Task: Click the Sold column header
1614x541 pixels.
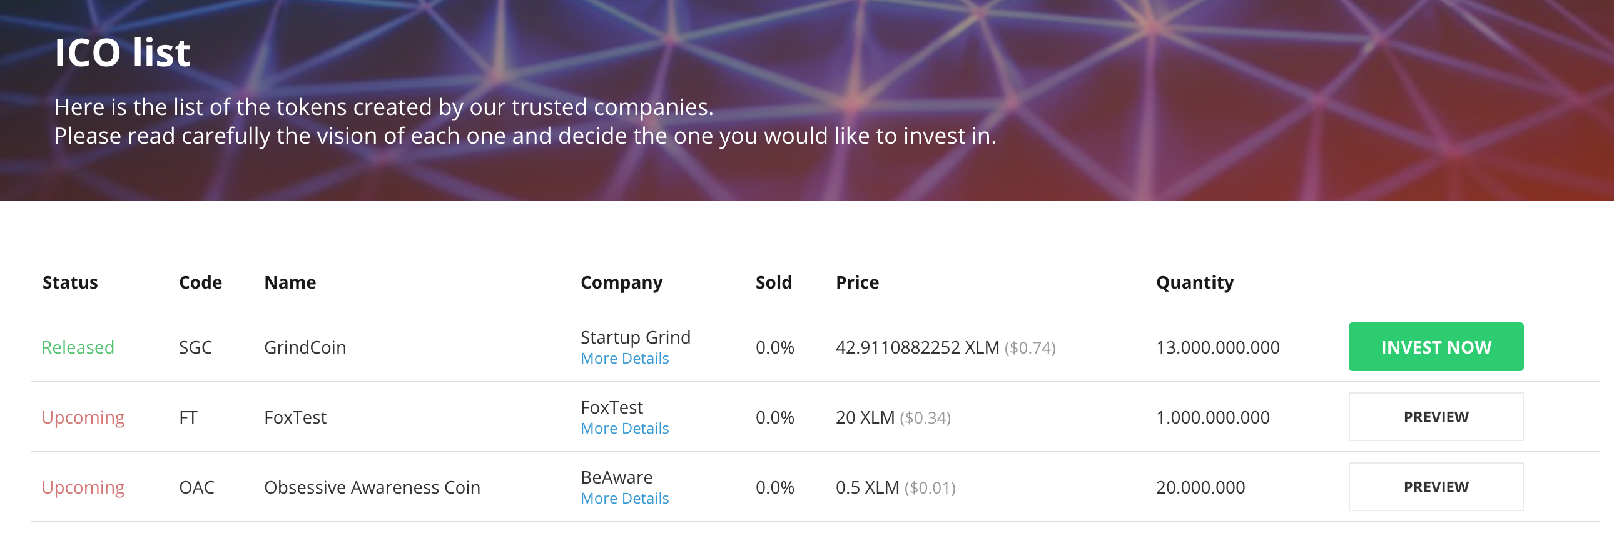Action: coord(774,283)
